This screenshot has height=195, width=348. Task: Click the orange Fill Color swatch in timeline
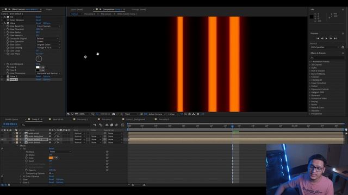(51, 158)
